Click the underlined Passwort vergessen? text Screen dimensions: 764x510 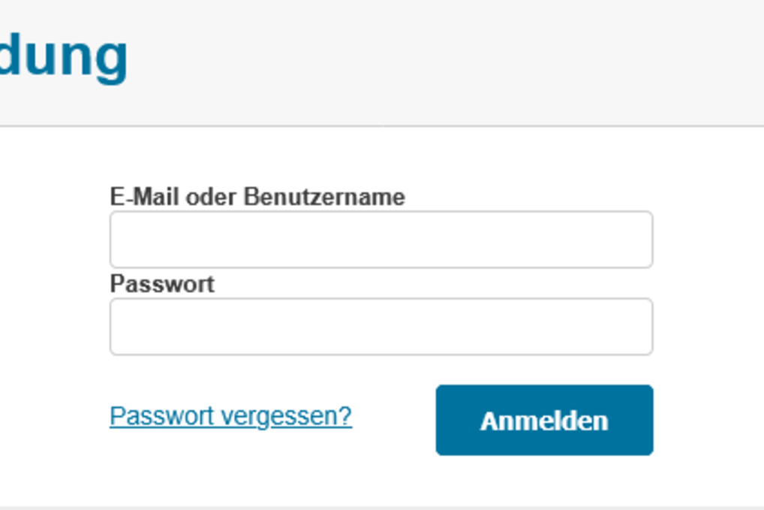(230, 416)
